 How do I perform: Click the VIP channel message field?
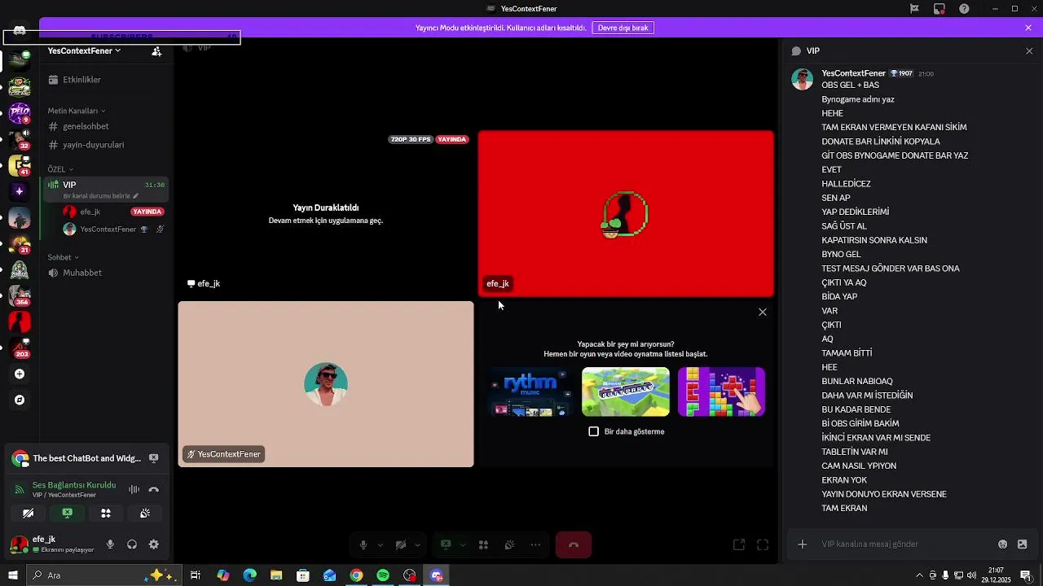click(x=904, y=544)
